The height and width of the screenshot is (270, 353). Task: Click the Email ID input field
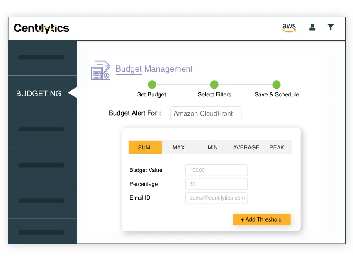point(217,198)
